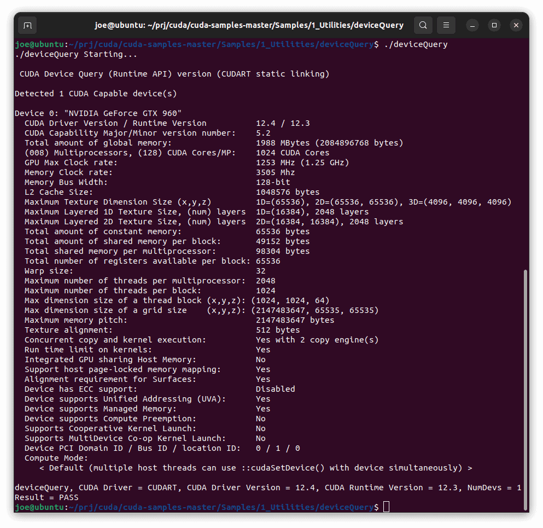The width and height of the screenshot is (543, 528).
Task: Close the terminal window
Action: click(x=516, y=25)
